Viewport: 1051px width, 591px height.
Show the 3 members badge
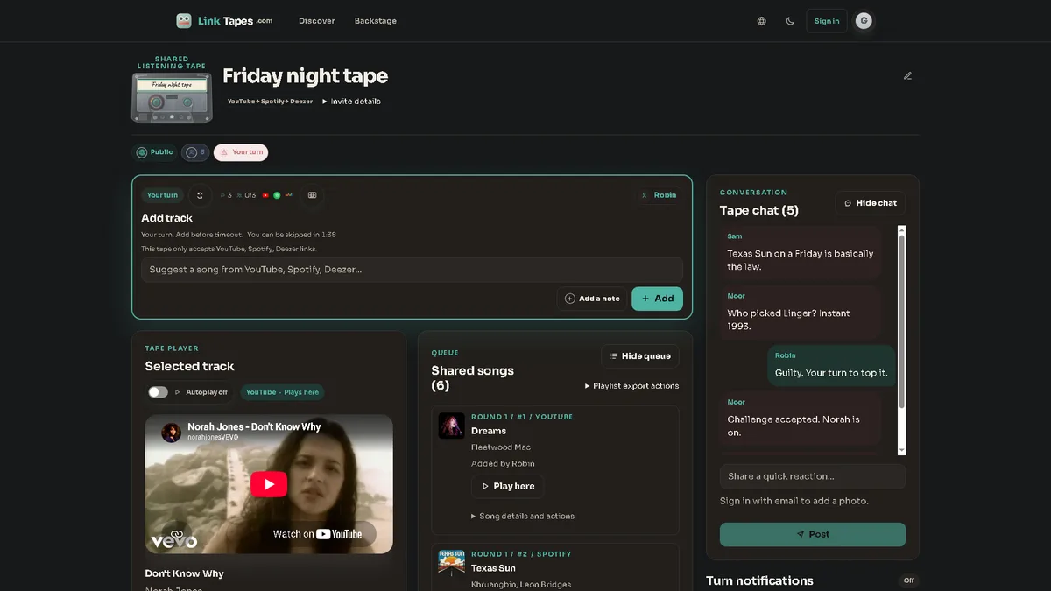click(195, 152)
